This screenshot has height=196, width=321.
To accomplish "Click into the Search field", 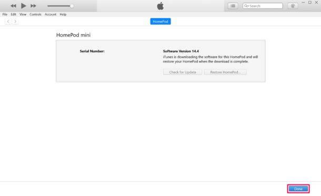I will click(263, 6).
